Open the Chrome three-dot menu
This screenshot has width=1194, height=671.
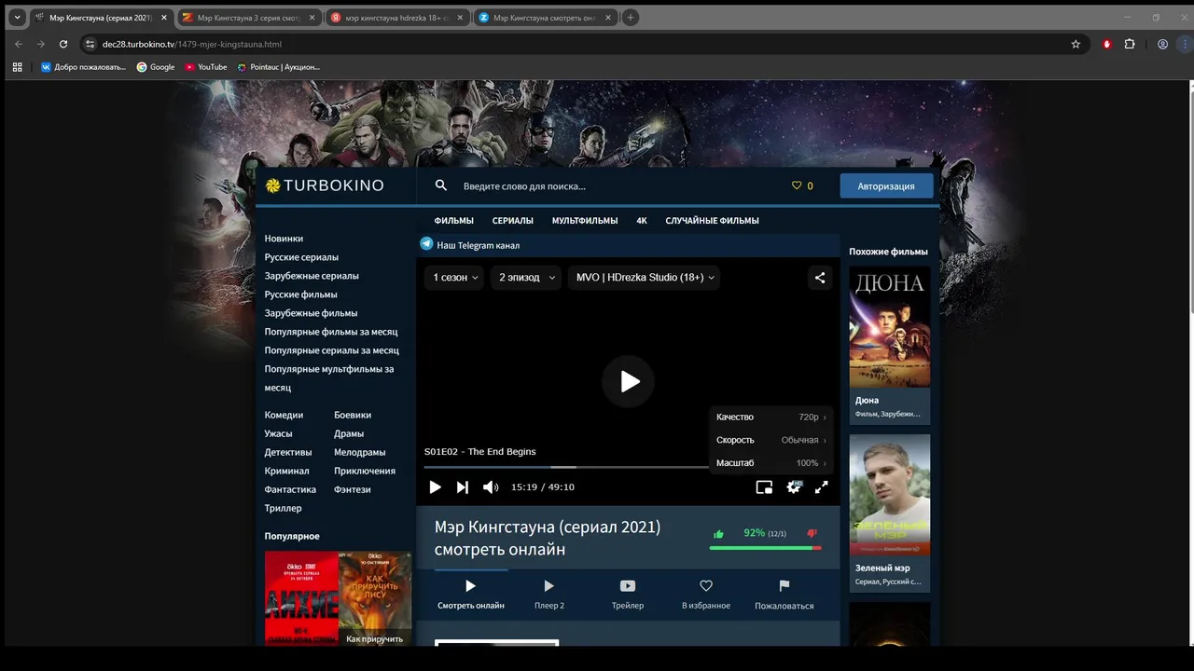pos(1185,44)
